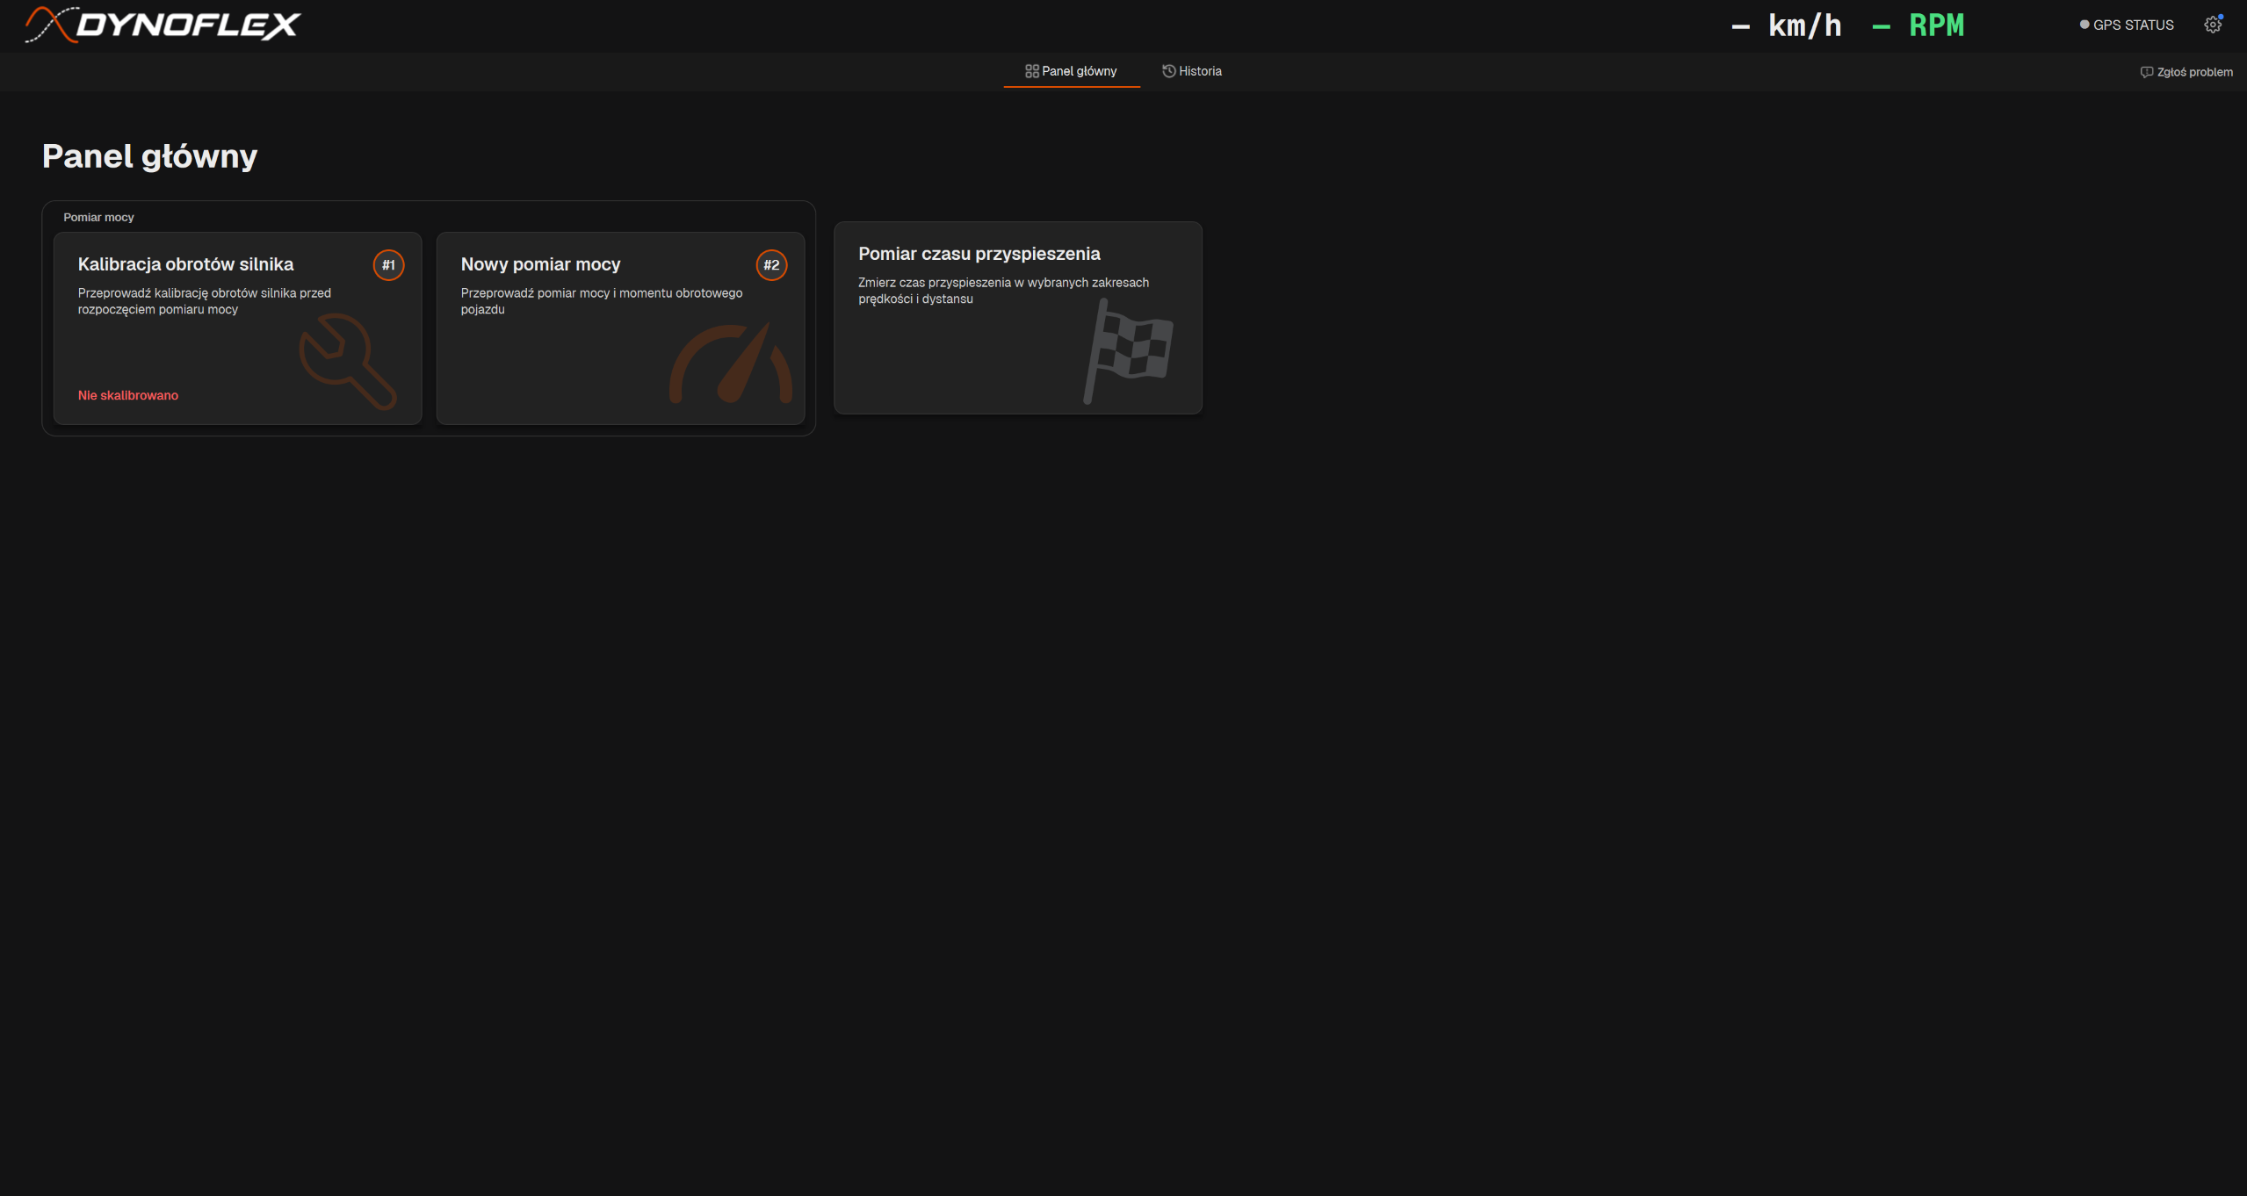
Task: Open Zgłoś problem link
Action: (x=2186, y=72)
